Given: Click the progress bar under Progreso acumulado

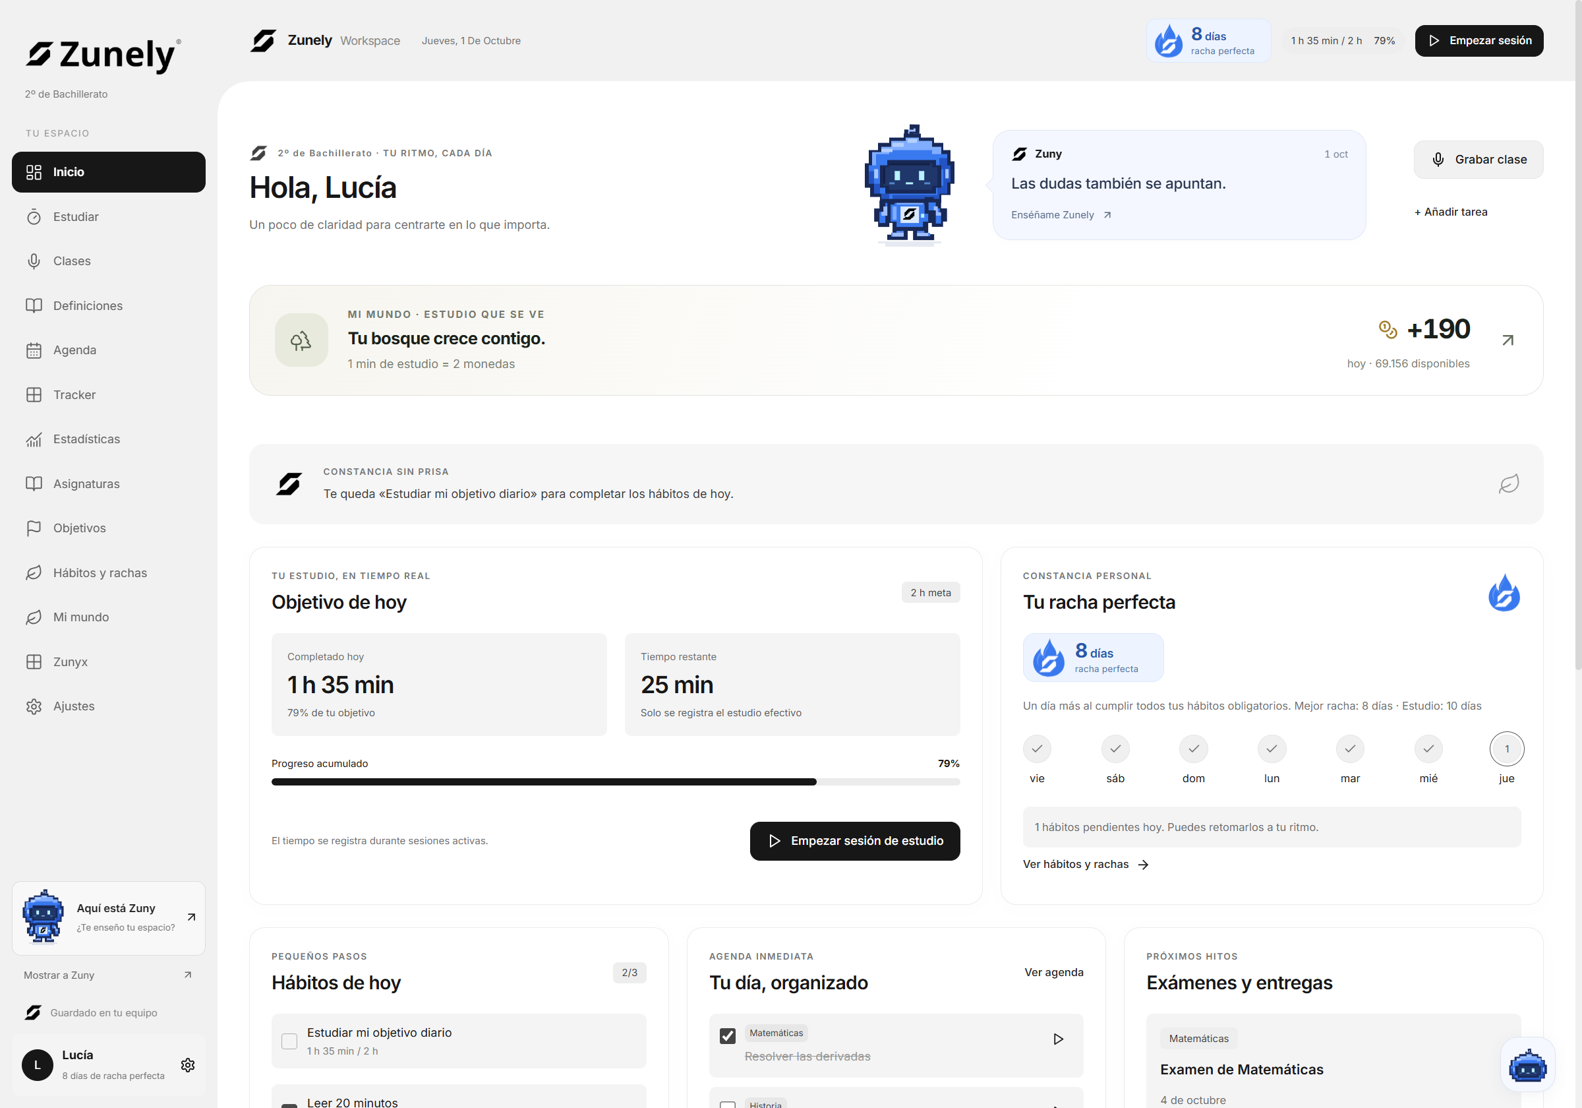Looking at the screenshot, I should pos(615,782).
